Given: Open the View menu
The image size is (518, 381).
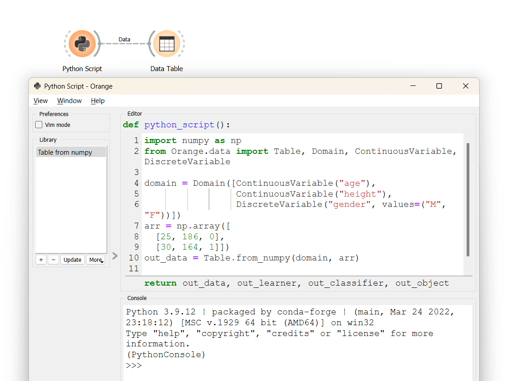Looking at the screenshot, I should point(41,101).
